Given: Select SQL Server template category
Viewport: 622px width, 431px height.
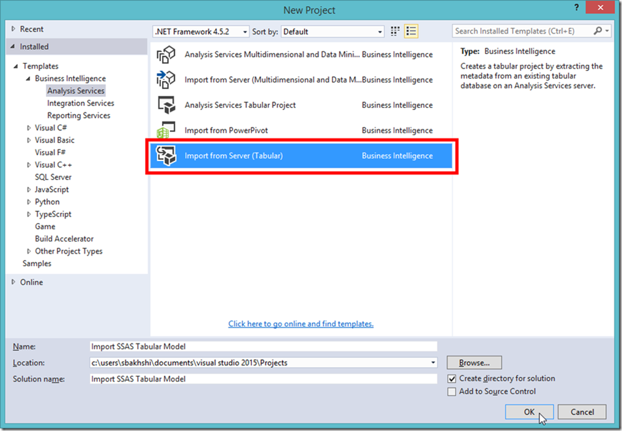Looking at the screenshot, I should 53,177.
